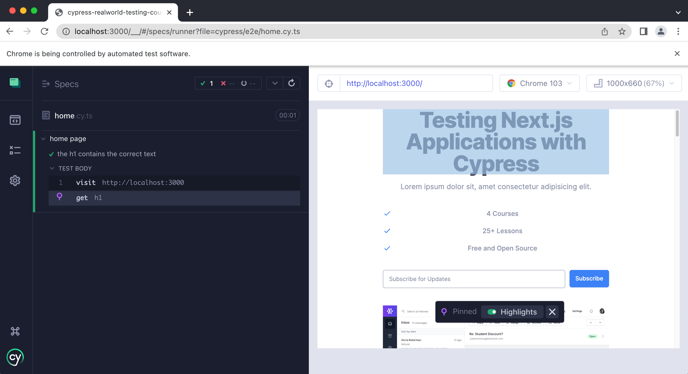Click the Subscribe button on homepage
This screenshot has height=374, width=688.
coord(589,279)
